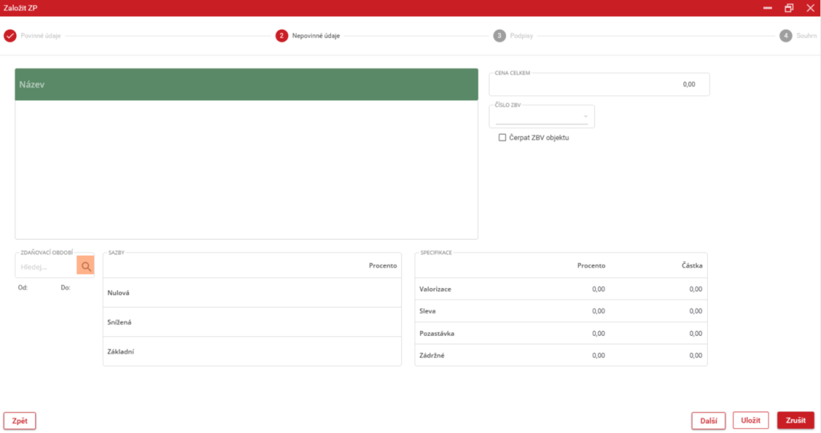
Task: Enable the Čerpat ZBV objektu checkbox
Action: point(503,138)
